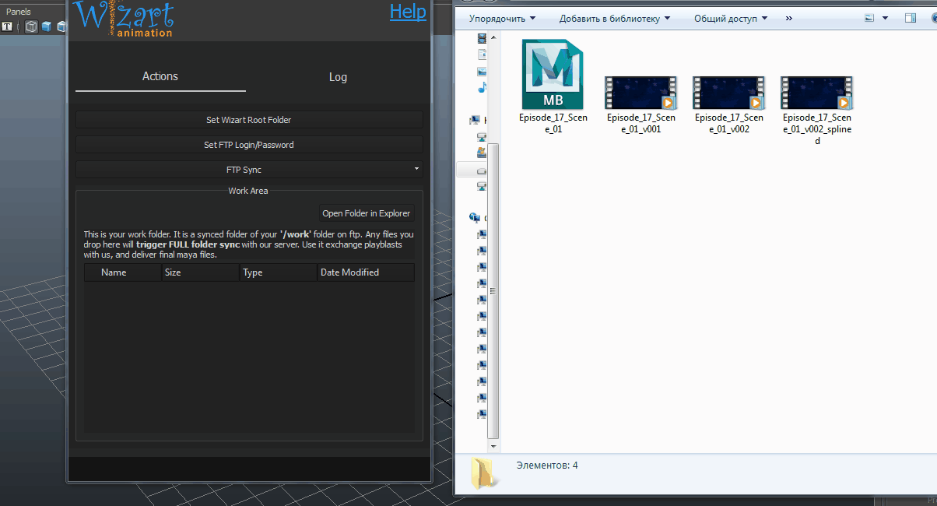Viewport: 937px width, 506px height.
Task: Click the Help link
Action: point(408,12)
